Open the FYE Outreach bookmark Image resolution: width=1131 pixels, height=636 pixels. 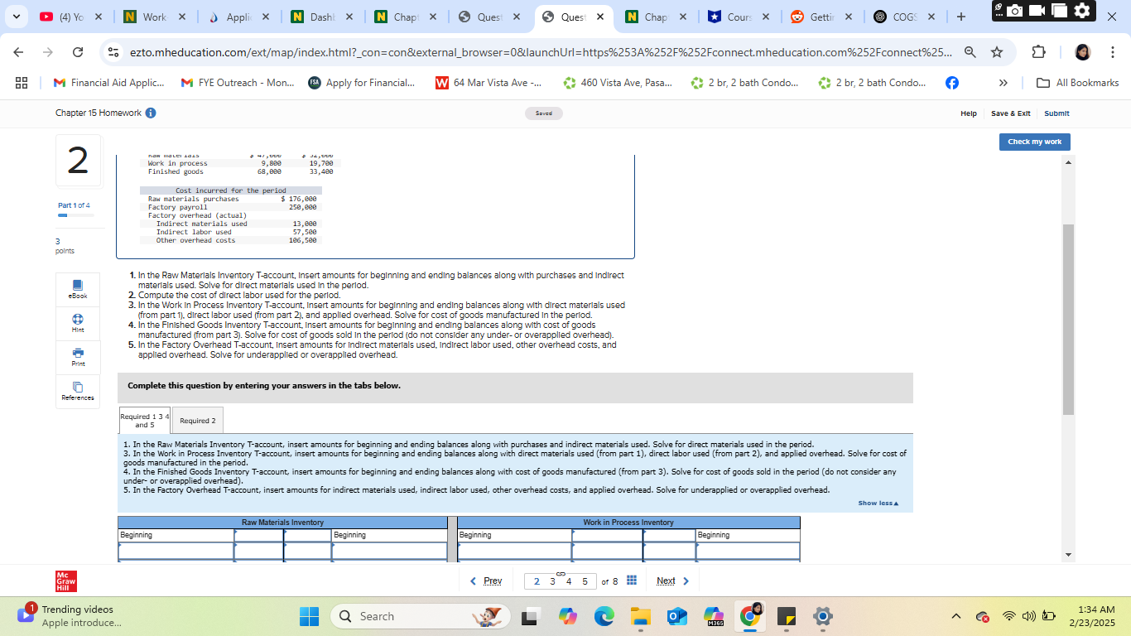tap(237, 83)
